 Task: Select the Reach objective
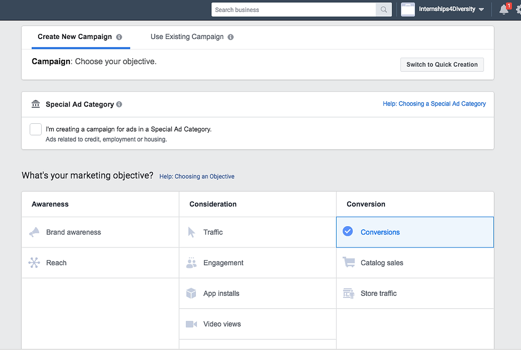tap(101, 263)
